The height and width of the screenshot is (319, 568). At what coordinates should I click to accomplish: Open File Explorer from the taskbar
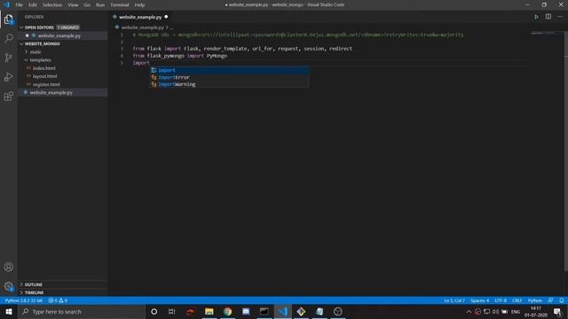point(209,311)
